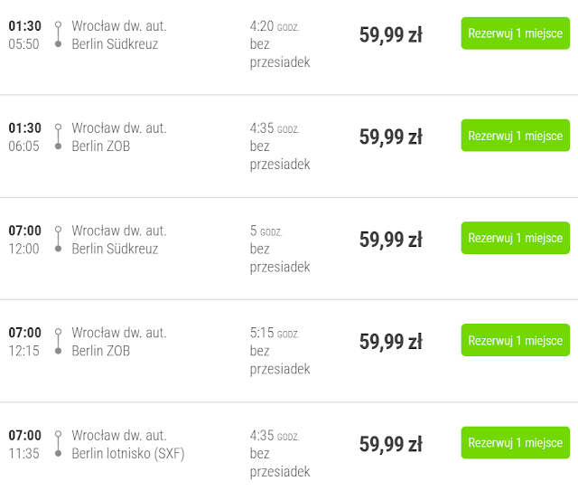Click the route stops icon for the 12:00 arrival
Image resolution: width=578 pixels, height=500 pixels.
tap(58, 239)
